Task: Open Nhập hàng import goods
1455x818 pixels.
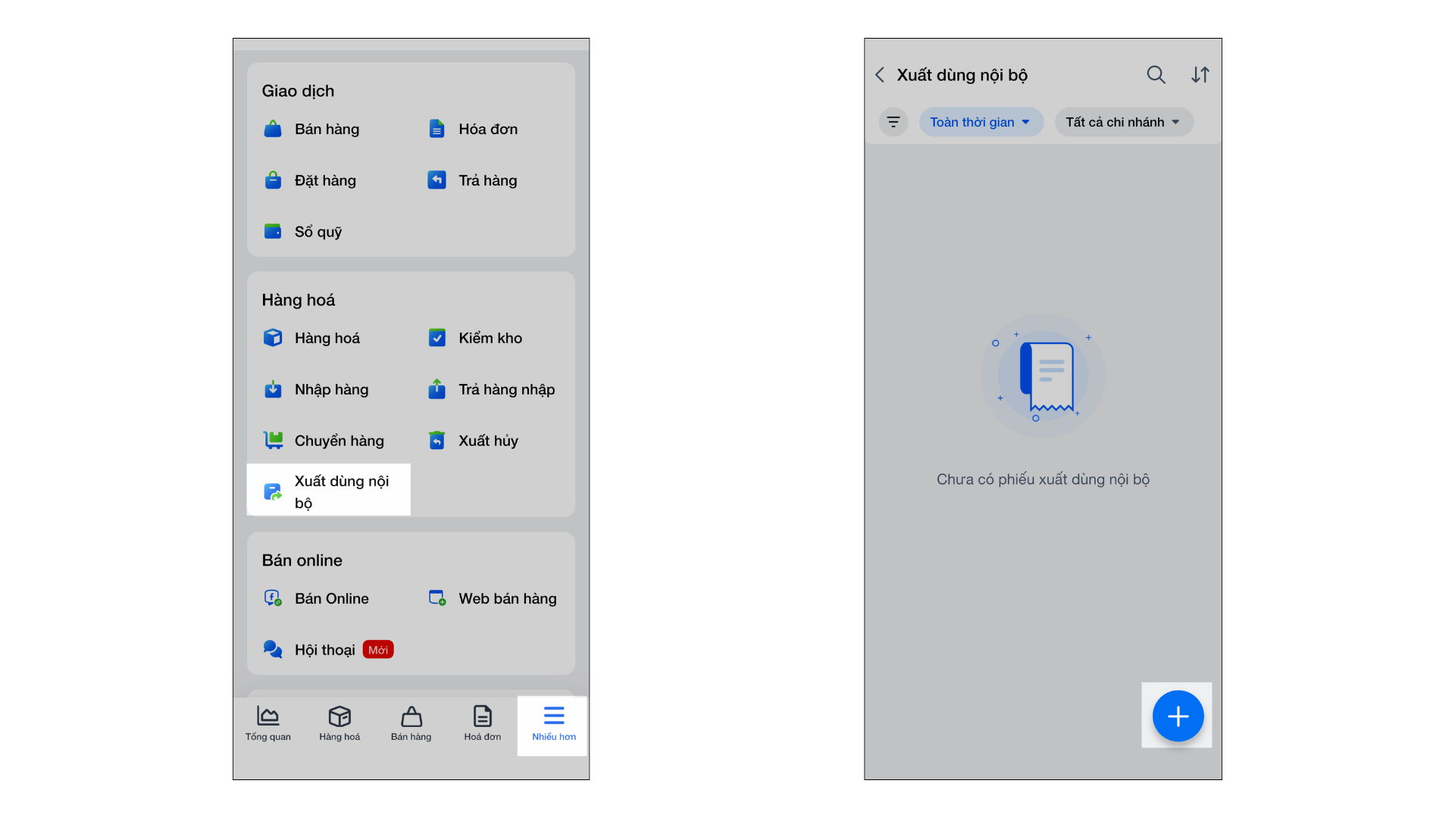Action: pos(316,389)
